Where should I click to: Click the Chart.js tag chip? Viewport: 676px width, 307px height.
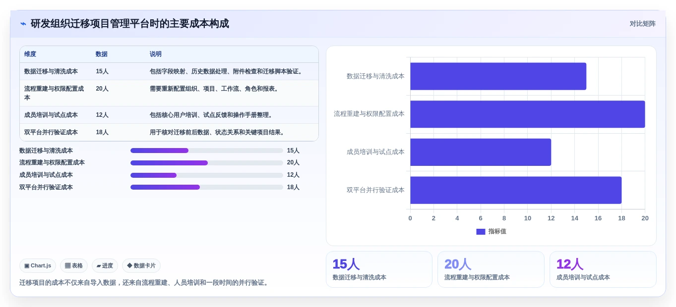tap(38, 266)
